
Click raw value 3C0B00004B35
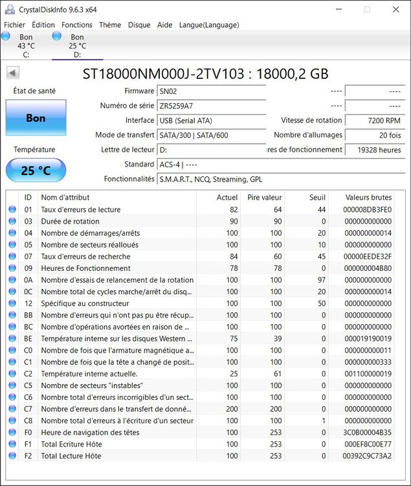click(x=367, y=432)
